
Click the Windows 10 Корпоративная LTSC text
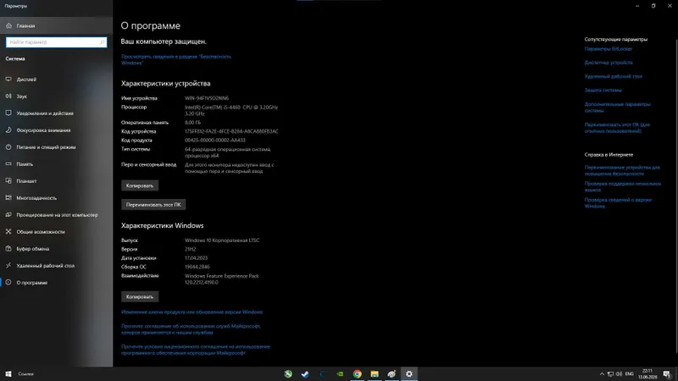(x=222, y=240)
